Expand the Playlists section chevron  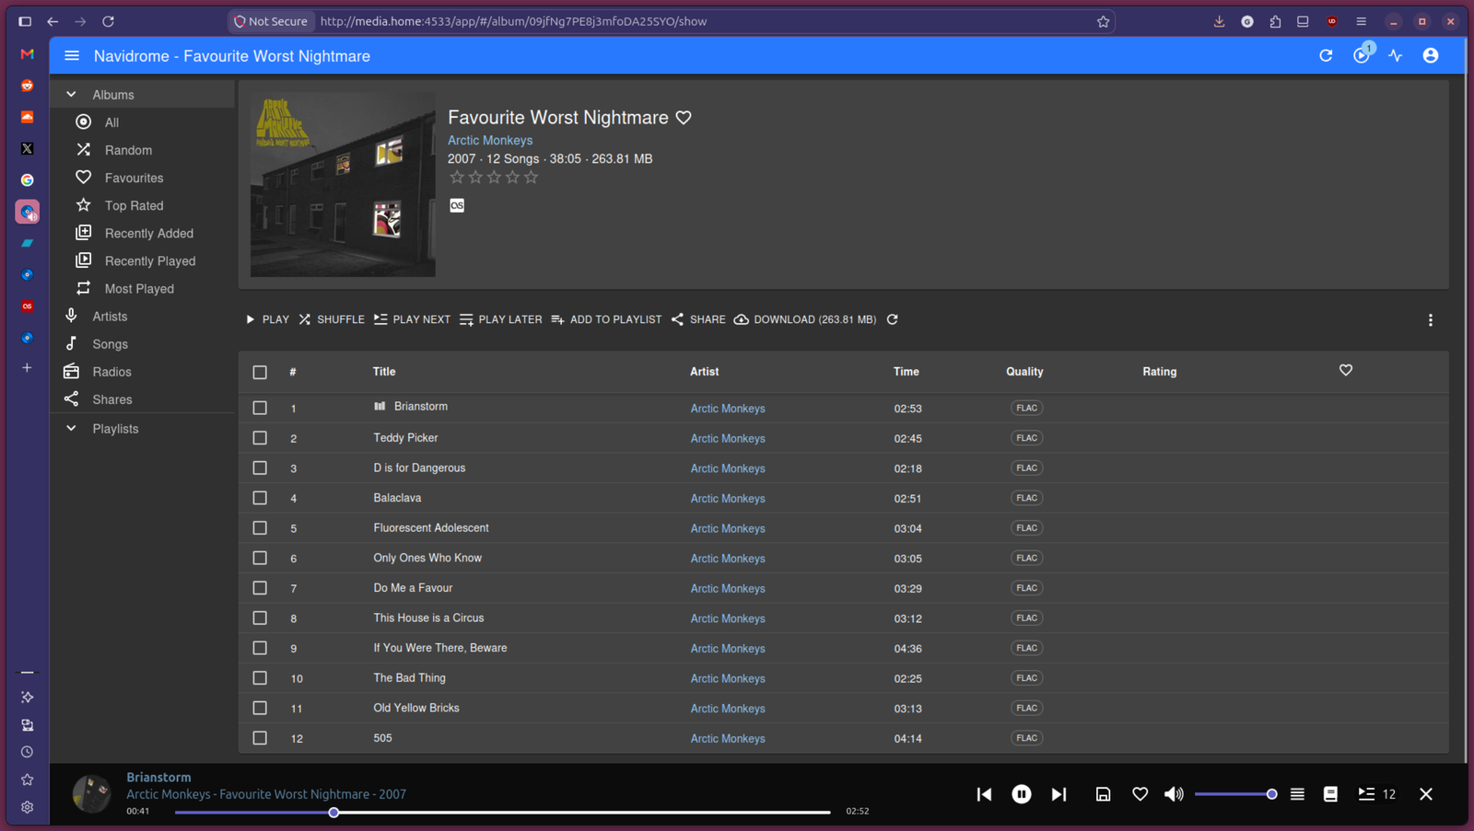[x=71, y=428]
